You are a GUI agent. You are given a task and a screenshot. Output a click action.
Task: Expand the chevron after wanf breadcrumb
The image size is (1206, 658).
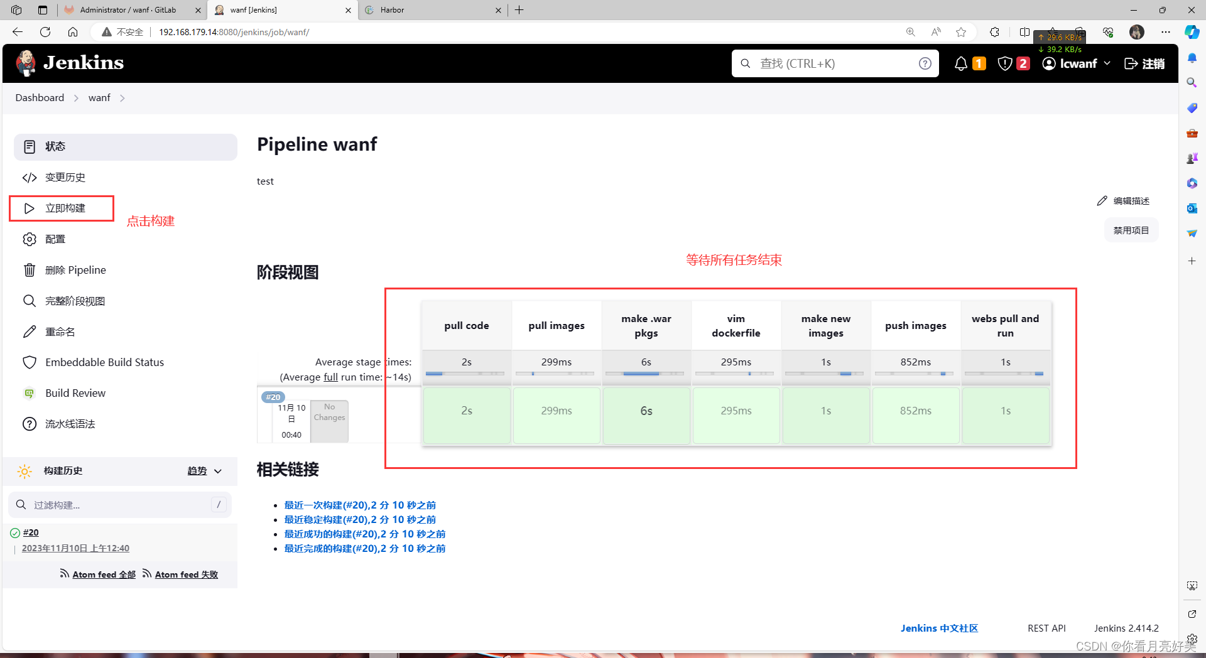pos(122,98)
